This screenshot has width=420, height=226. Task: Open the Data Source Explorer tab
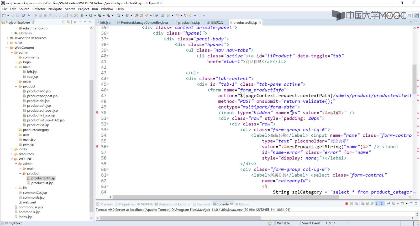click(173, 204)
